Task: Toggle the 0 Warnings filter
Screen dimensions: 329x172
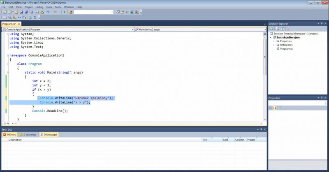Action: 28,134
